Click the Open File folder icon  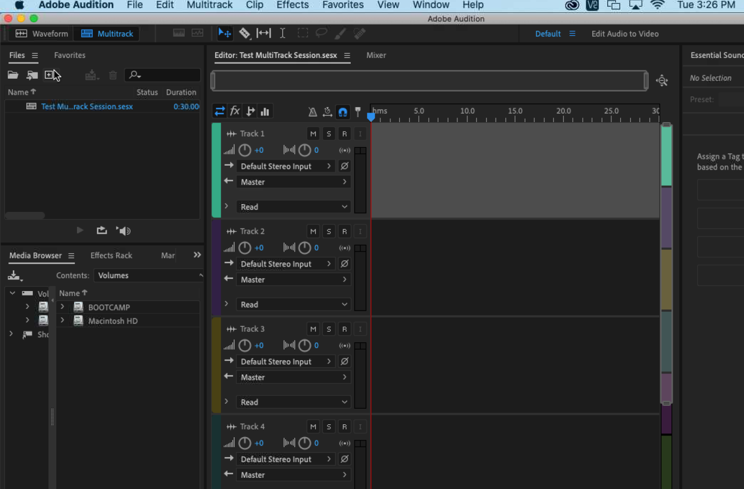tap(13, 75)
